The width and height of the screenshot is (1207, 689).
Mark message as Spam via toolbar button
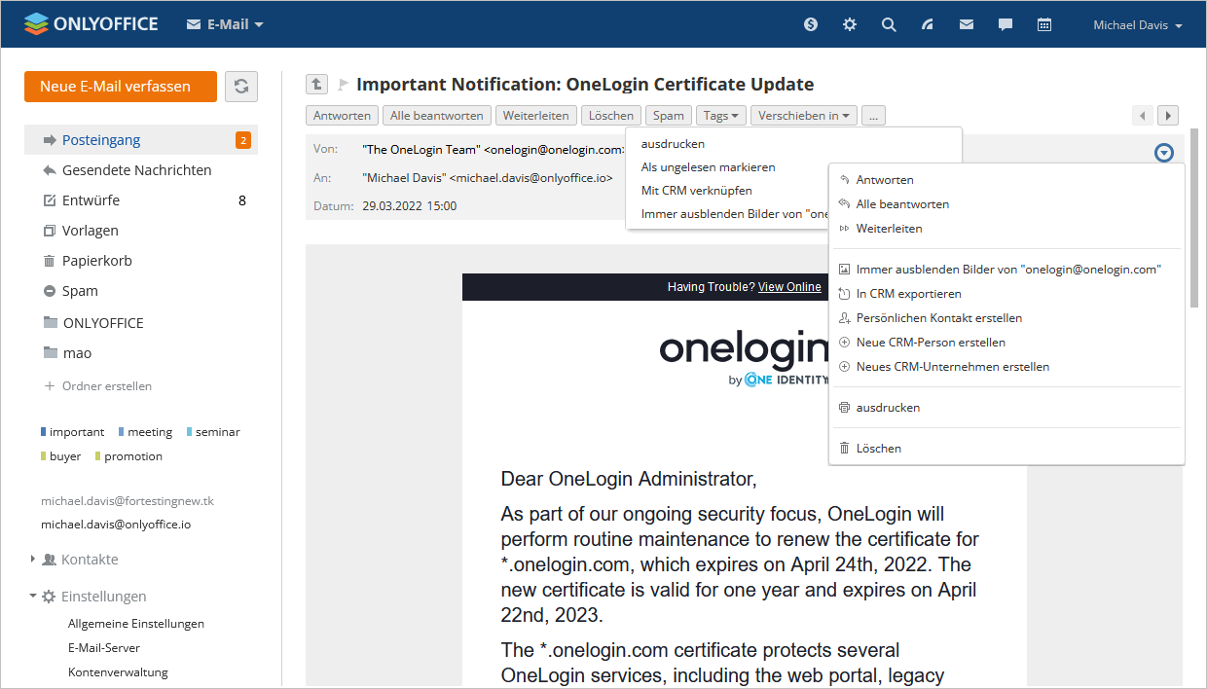(669, 116)
